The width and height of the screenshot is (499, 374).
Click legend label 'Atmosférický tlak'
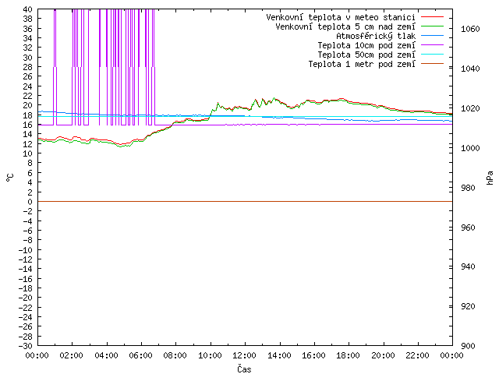[376, 36]
